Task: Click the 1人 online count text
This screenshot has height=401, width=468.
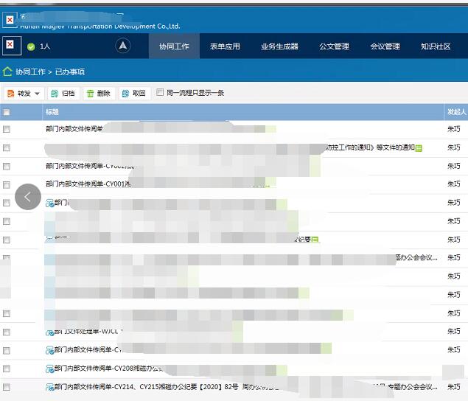Action: (x=45, y=46)
